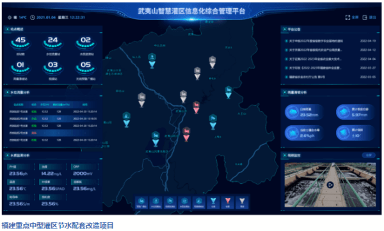Click the 02 水质监测站 gauge
Viewport: 384px width, 231px height.
(86, 43)
